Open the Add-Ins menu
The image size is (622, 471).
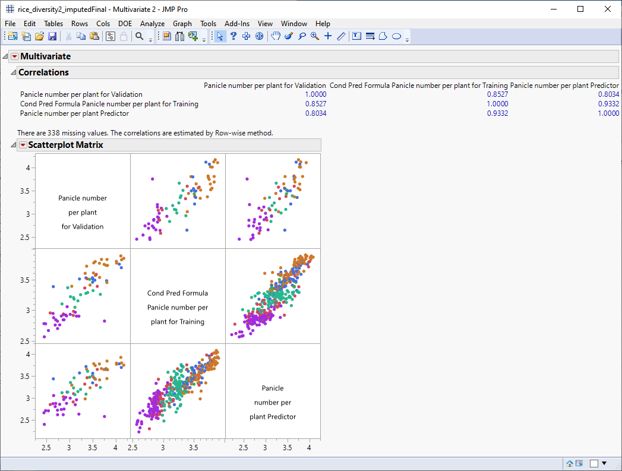(236, 24)
